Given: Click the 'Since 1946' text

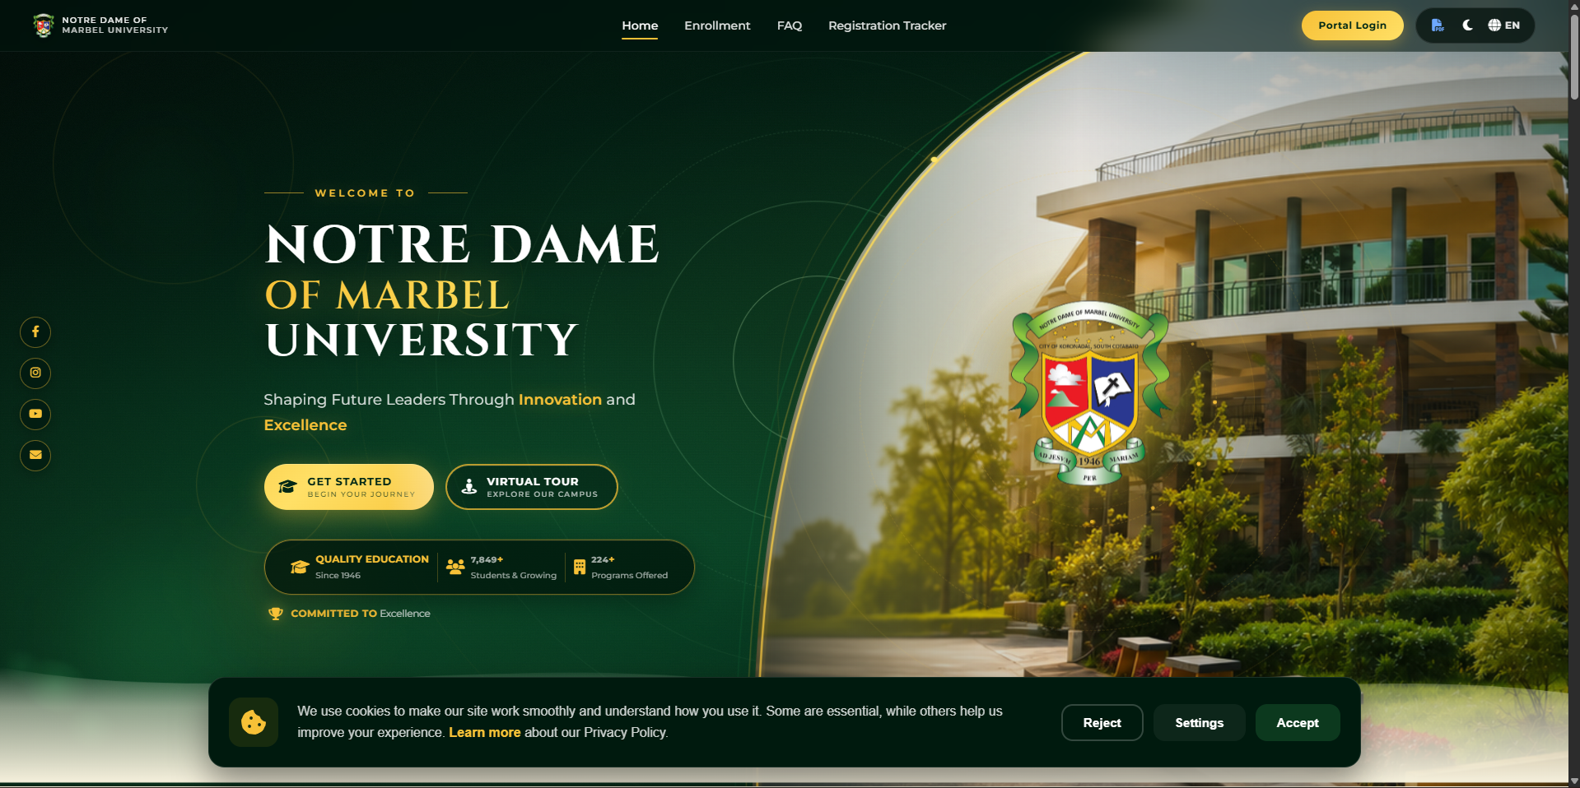Looking at the screenshot, I should (x=338, y=576).
